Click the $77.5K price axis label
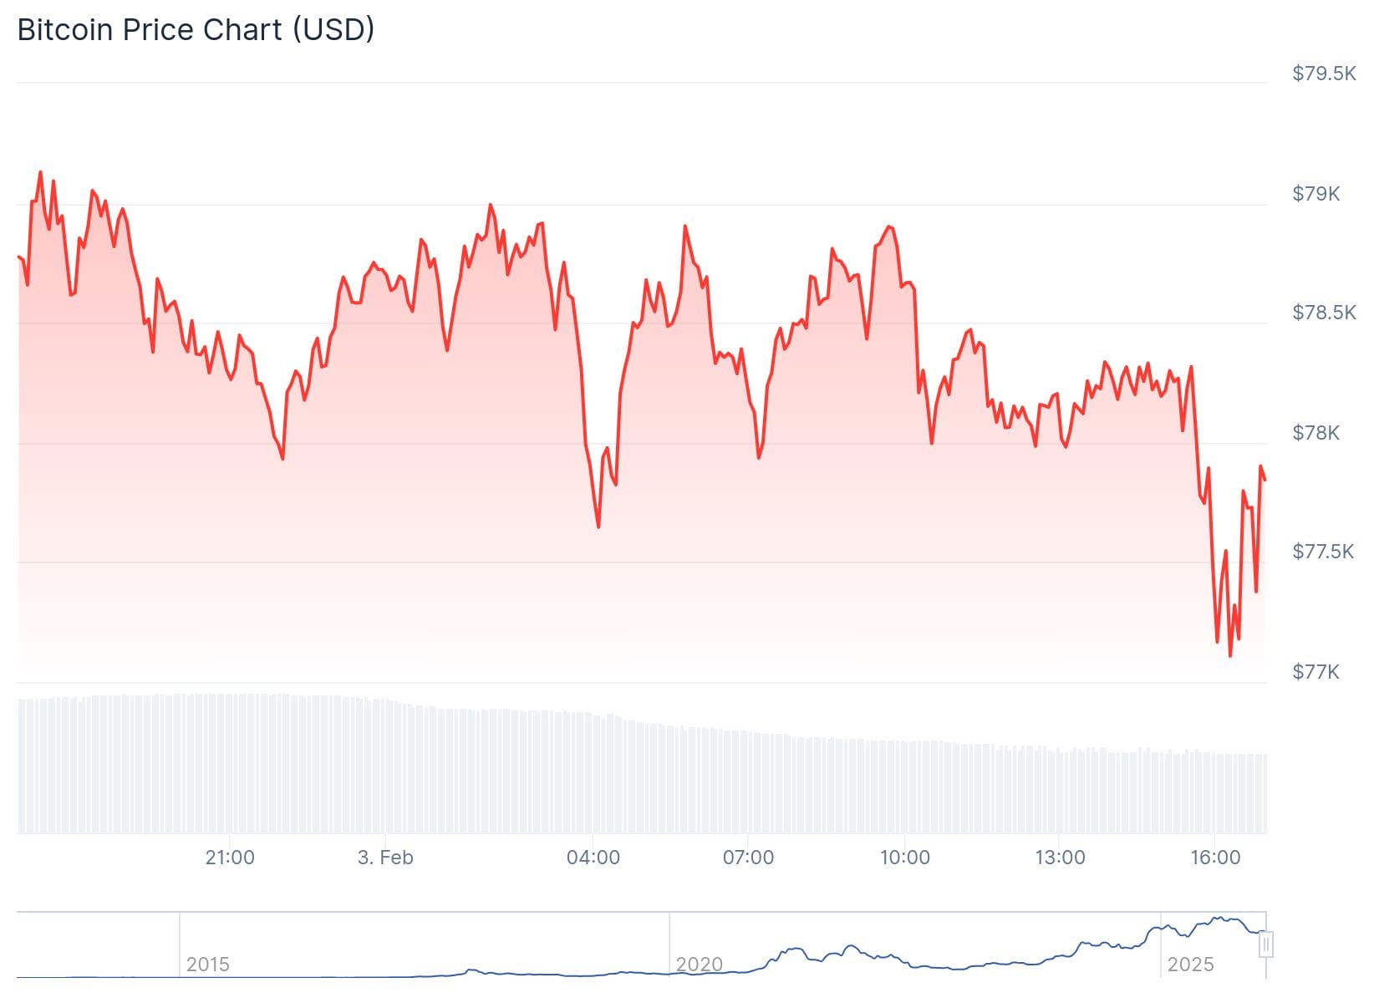Viewport: 1374px width, 1003px height. coord(1323,552)
